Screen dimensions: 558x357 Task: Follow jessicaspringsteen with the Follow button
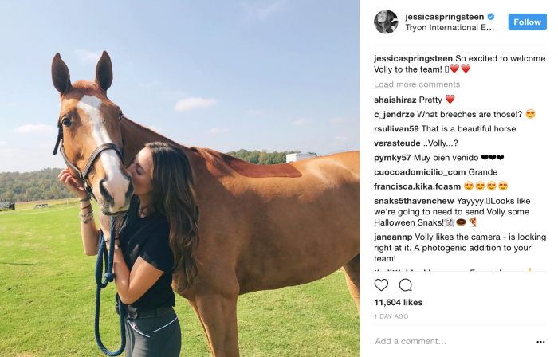point(527,22)
